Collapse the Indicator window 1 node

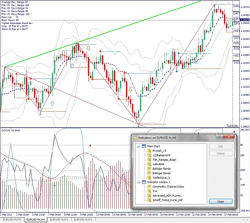pyautogui.click(x=139, y=182)
